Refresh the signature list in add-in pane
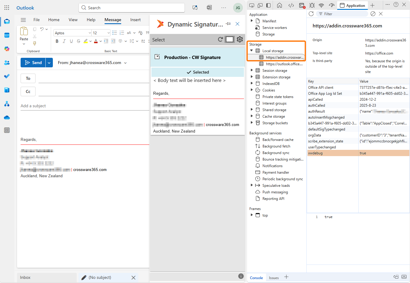 220,39
